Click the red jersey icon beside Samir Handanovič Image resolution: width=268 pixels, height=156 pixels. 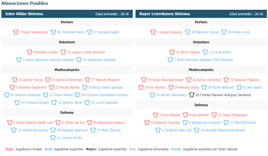pyautogui.click(x=16, y=32)
